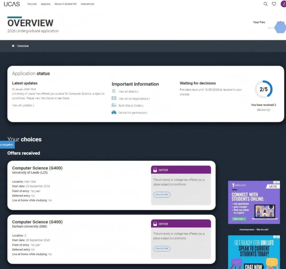Screen dimensions: 286x269
Task: Click the heart favourites icon
Action: [274, 4]
